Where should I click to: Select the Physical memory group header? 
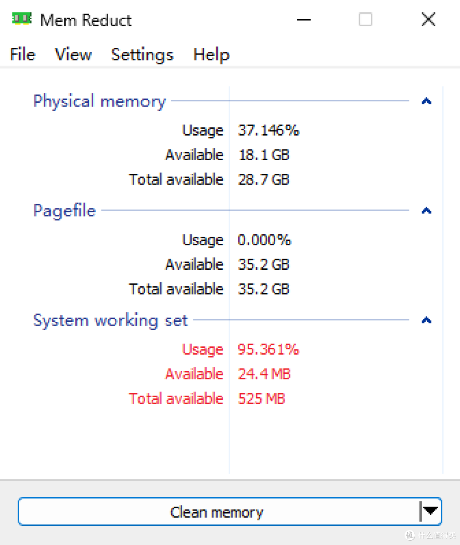click(99, 101)
